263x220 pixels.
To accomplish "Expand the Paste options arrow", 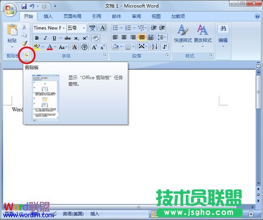I will click(12, 47).
